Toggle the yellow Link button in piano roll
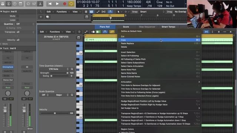237x133 pixels. [x=112, y=32]
